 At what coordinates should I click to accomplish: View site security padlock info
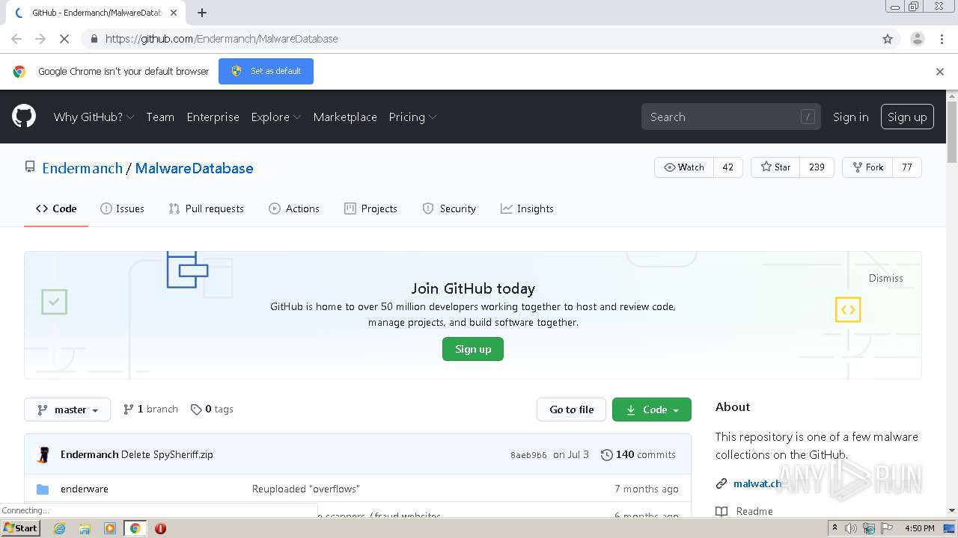coord(94,39)
